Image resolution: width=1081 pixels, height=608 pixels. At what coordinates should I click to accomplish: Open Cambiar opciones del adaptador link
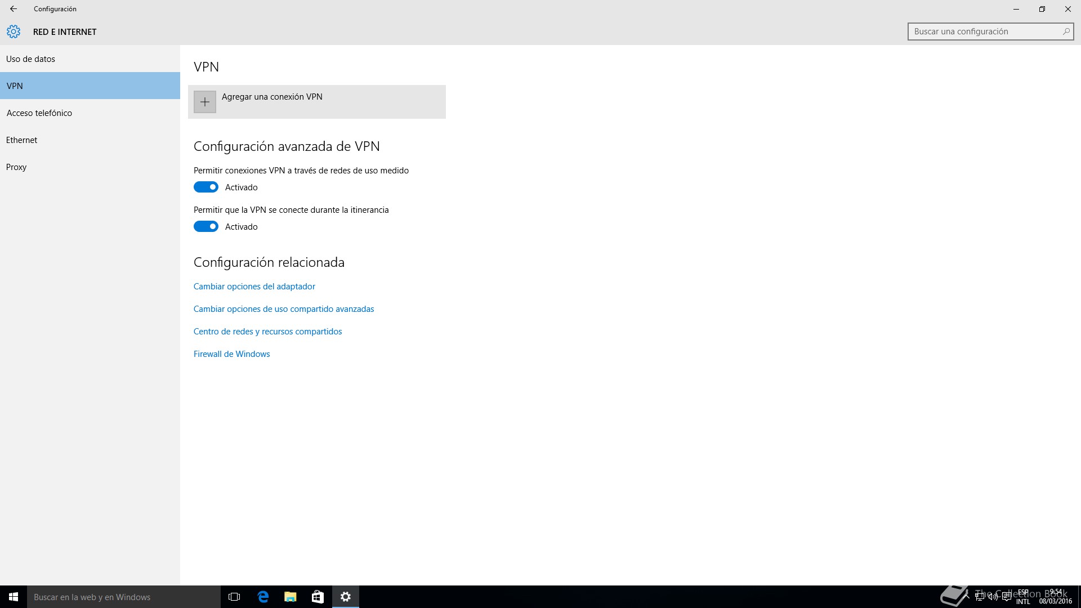[x=254, y=287]
